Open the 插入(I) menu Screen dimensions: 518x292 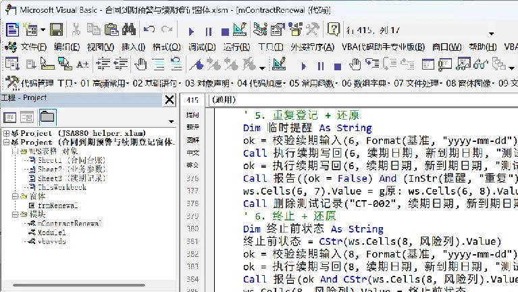click(x=134, y=47)
